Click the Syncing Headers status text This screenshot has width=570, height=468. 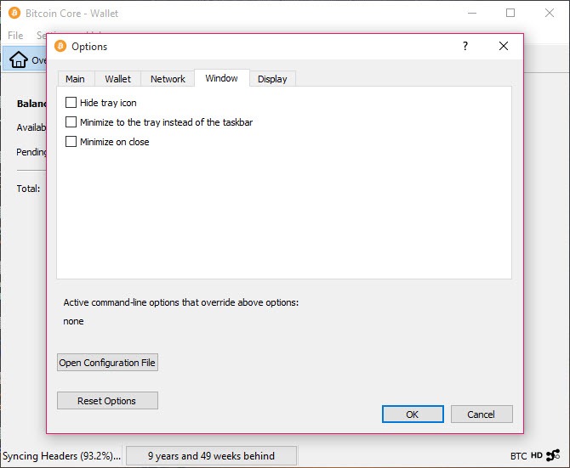pyautogui.click(x=61, y=455)
